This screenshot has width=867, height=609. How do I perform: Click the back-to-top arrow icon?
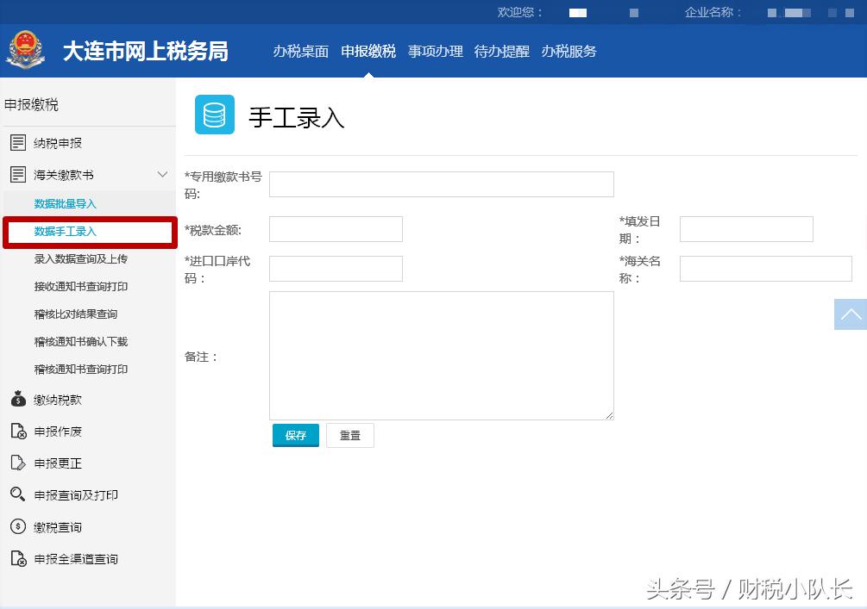(851, 314)
